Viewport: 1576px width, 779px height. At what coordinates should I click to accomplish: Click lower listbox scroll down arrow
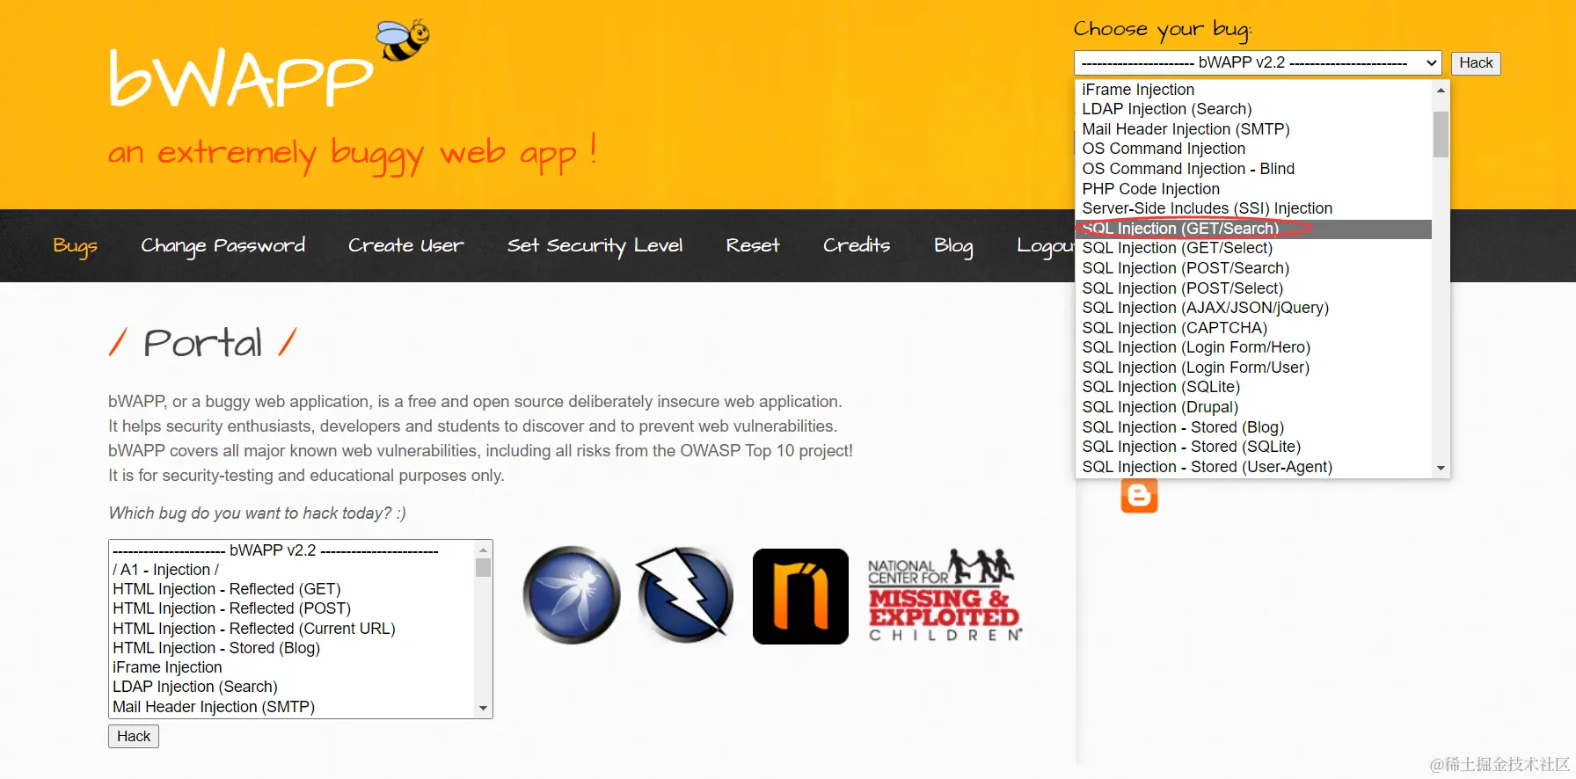click(483, 709)
